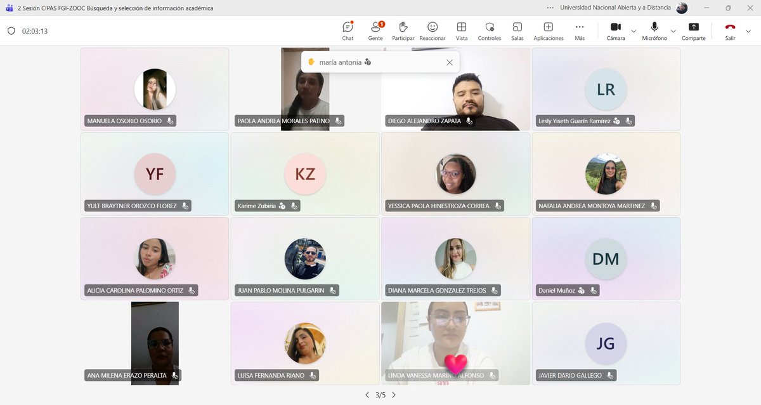The width and height of the screenshot is (761, 405).
Task: Toggle the Cámara on or off
Action: click(x=615, y=30)
